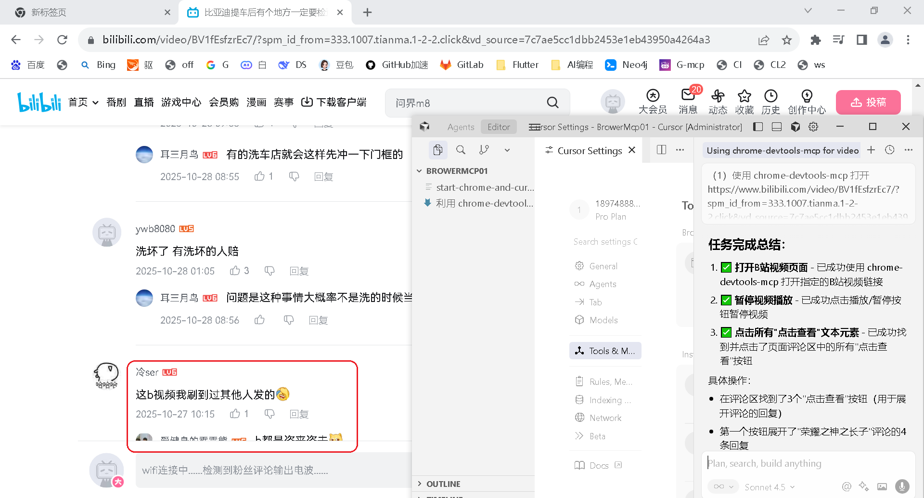The image size is (924, 498).
Task: Open 下载客户端 link on bilibili
Action: coord(334,102)
